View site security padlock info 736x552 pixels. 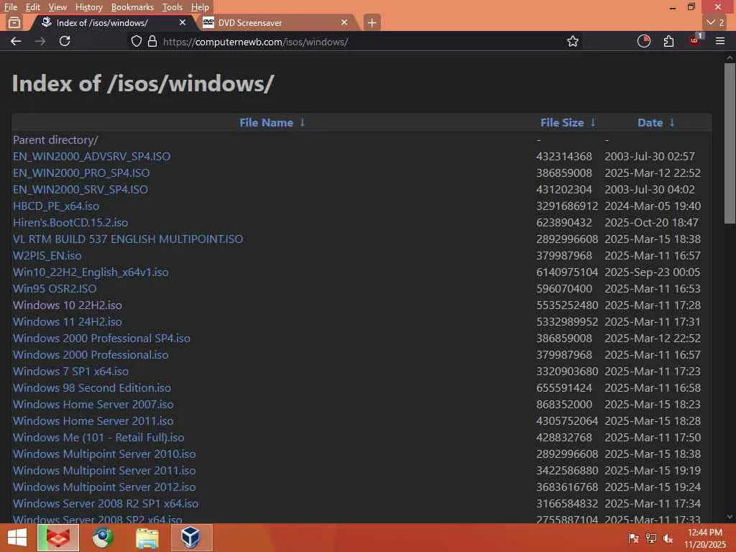click(152, 41)
